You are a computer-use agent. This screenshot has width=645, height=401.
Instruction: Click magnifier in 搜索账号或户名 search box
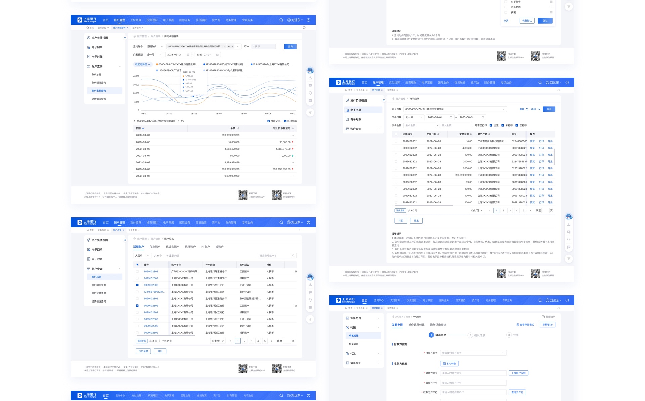293,256
